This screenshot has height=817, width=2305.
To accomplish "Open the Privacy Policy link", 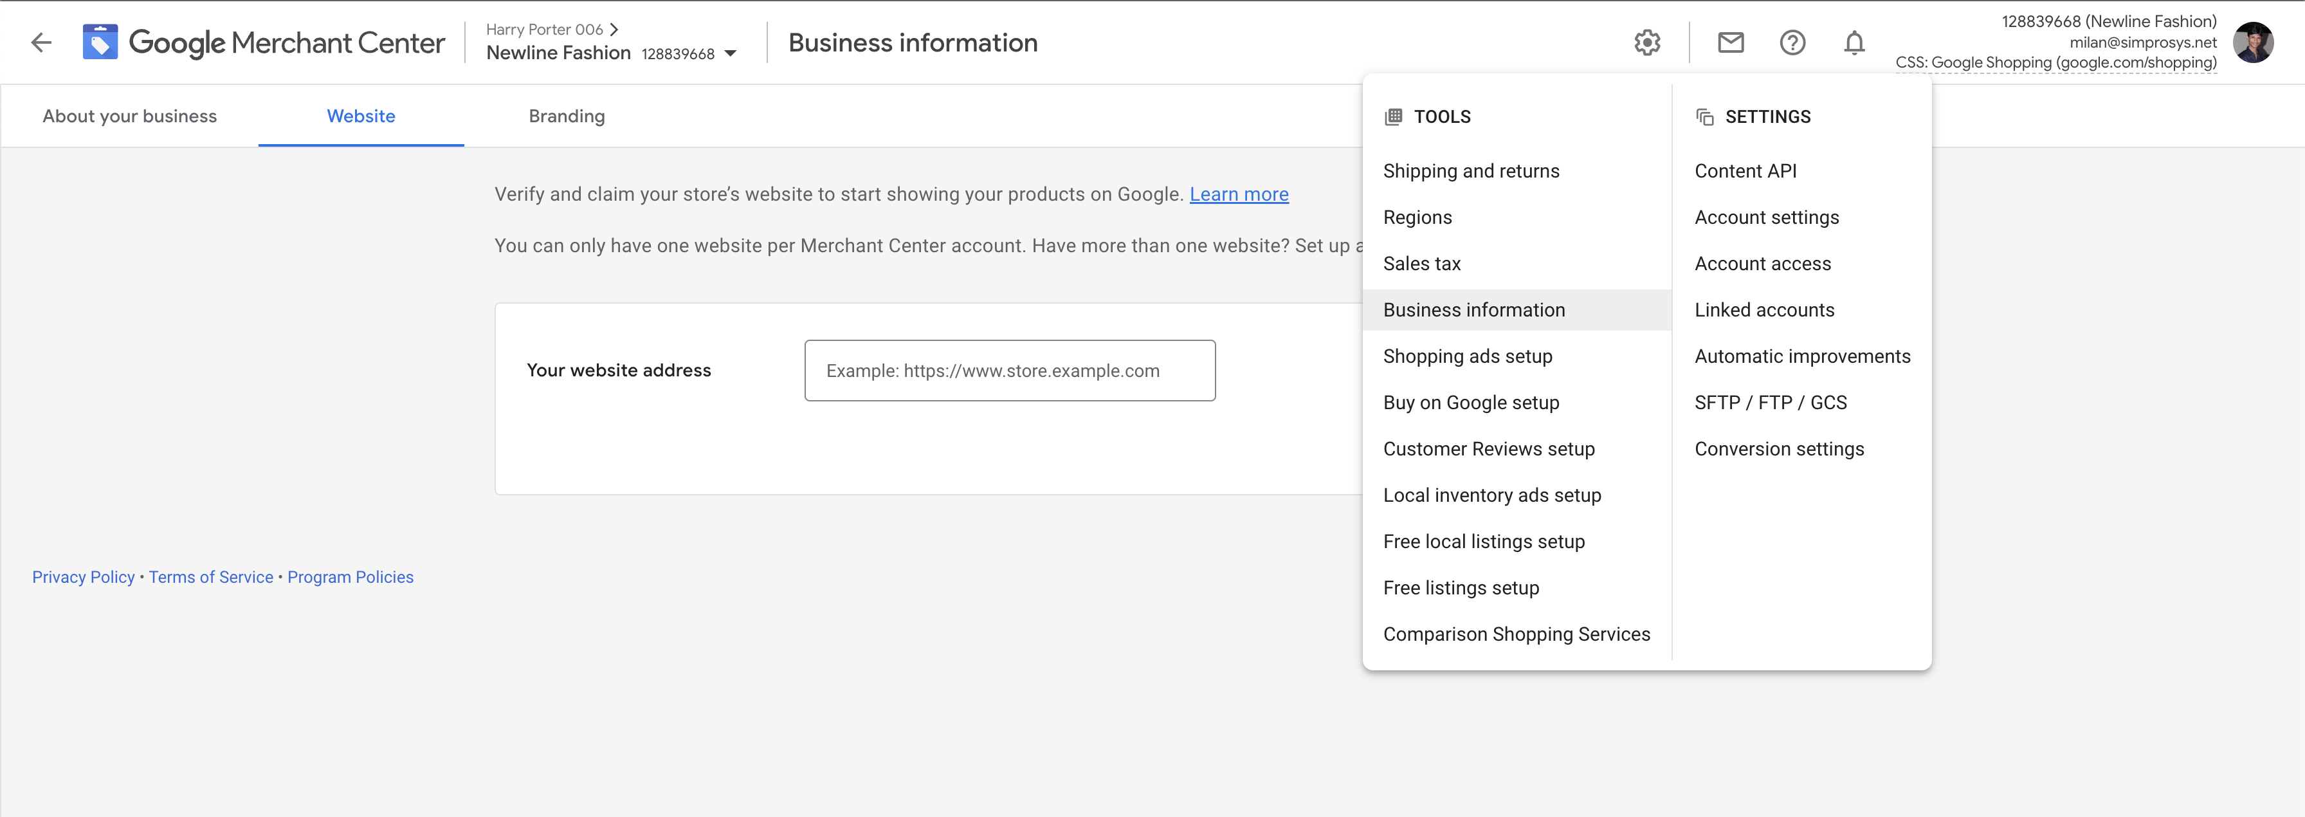I will click(83, 577).
